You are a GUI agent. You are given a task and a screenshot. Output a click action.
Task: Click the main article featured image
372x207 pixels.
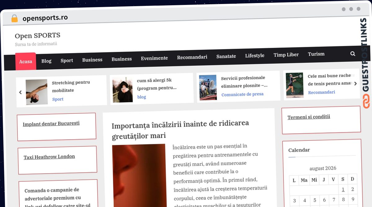pyautogui.click(x=139, y=175)
